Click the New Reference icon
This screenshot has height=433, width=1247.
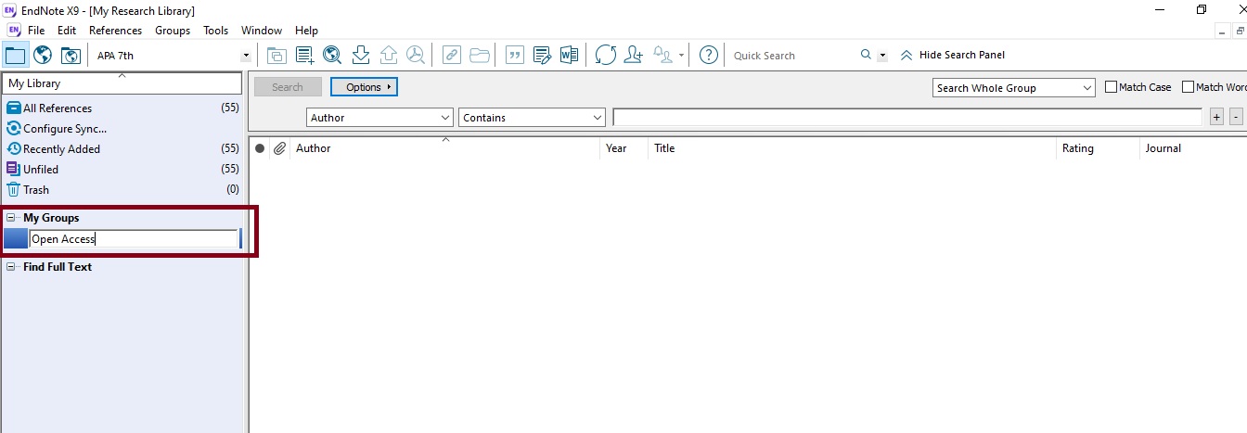(x=304, y=55)
